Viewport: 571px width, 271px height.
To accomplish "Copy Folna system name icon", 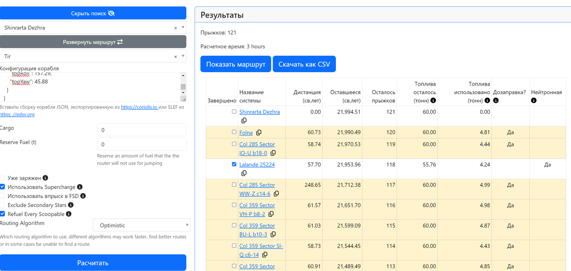I will coord(259,133).
